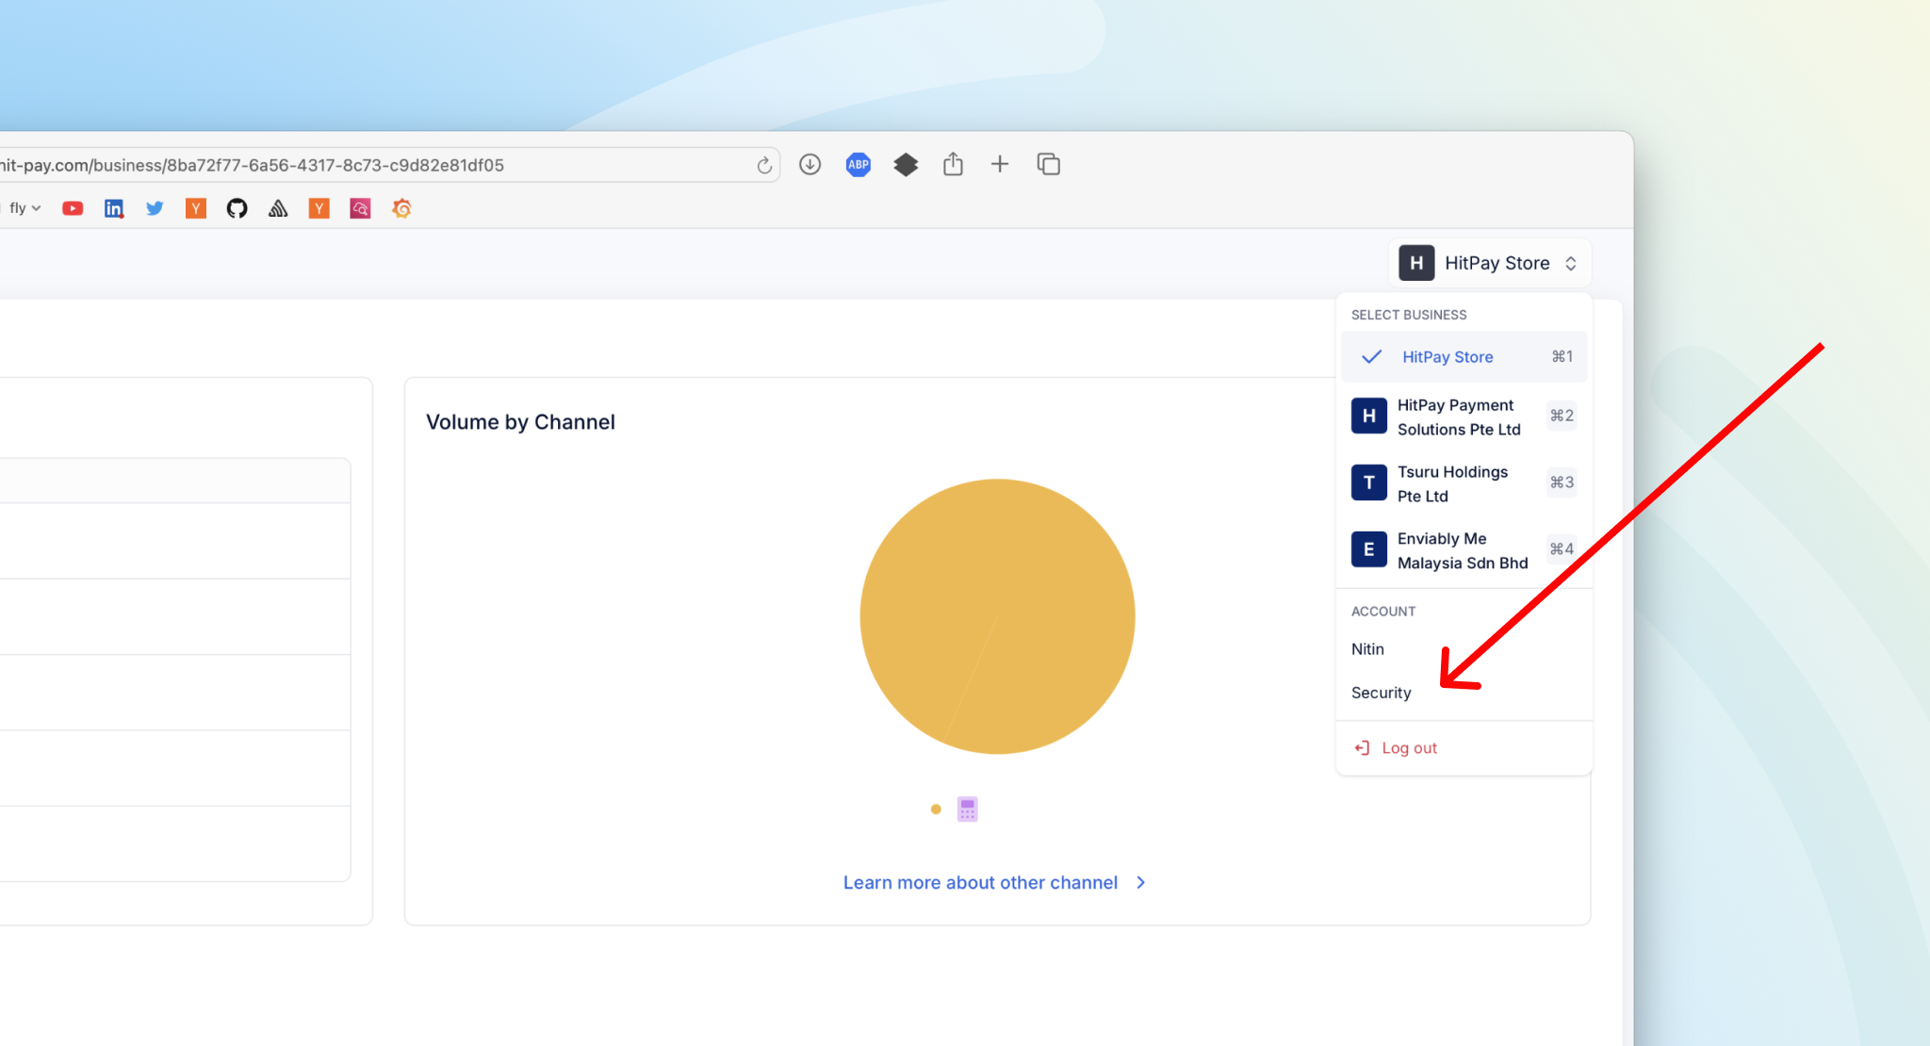Collapse the HitPay Store business switcher
This screenshot has width=1930, height=1046.
tap(1490, 263)
